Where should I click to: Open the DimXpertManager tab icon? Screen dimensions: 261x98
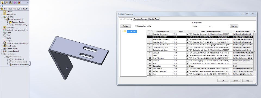point(15,2)
